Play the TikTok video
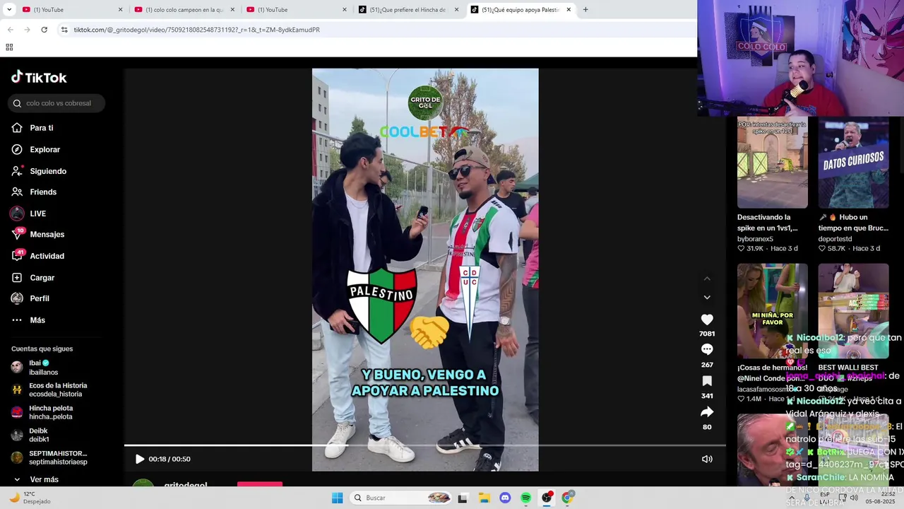 coord(139,459)
